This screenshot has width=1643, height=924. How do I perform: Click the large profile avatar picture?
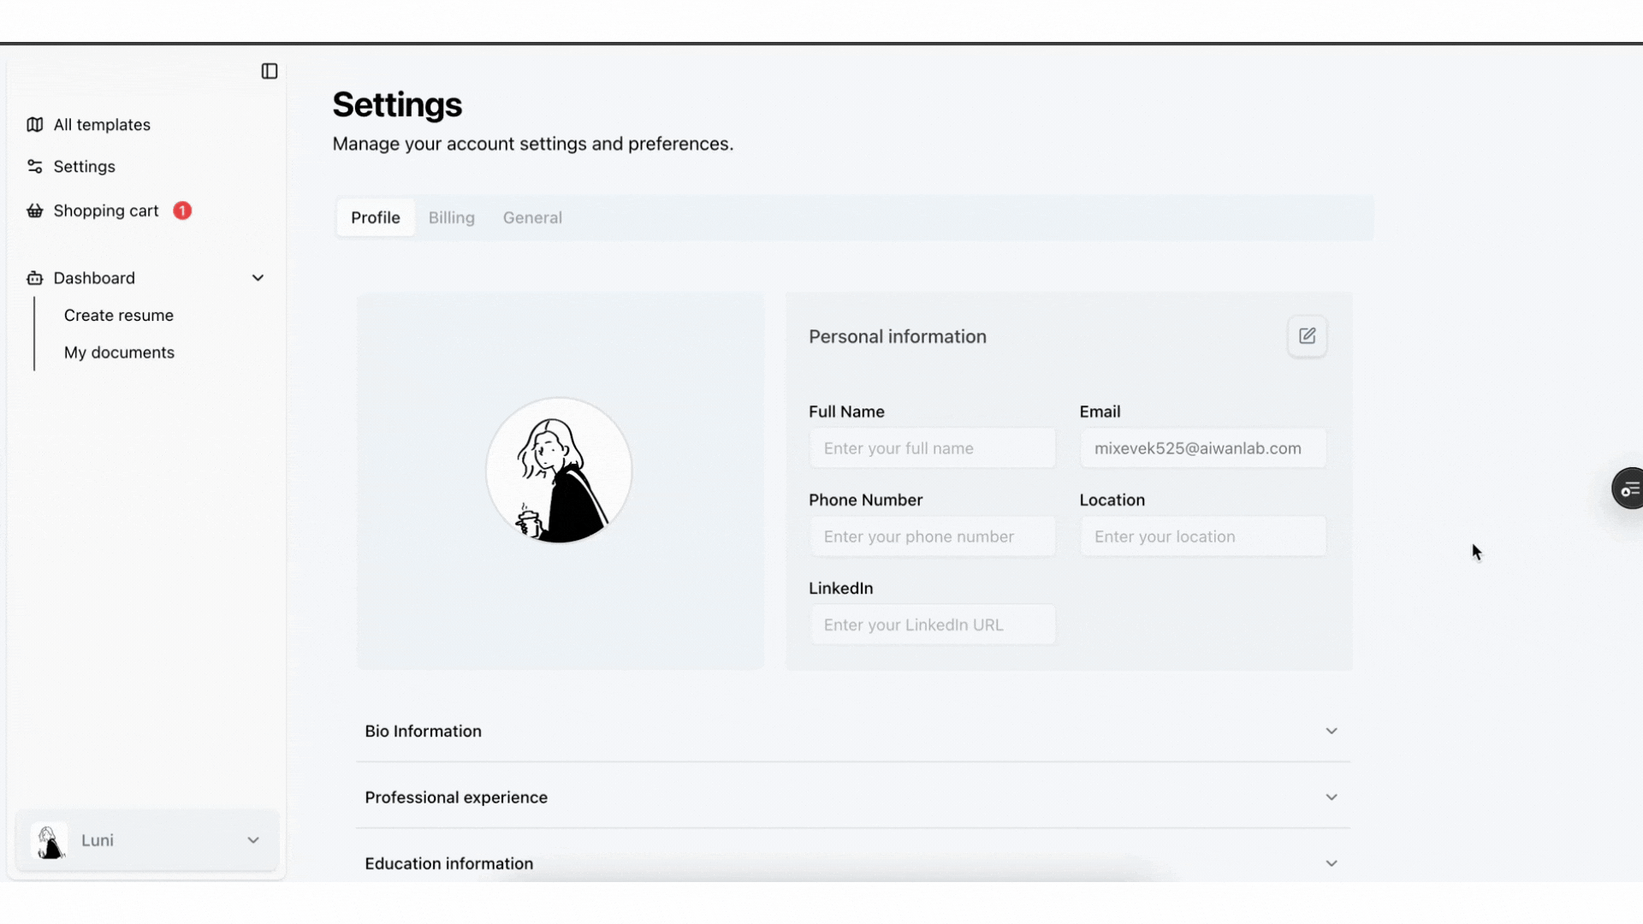[559, 471]
